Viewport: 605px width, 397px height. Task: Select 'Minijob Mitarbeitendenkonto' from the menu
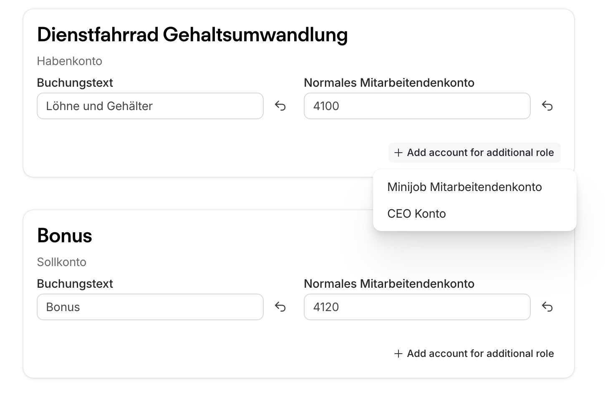[474, 187]
